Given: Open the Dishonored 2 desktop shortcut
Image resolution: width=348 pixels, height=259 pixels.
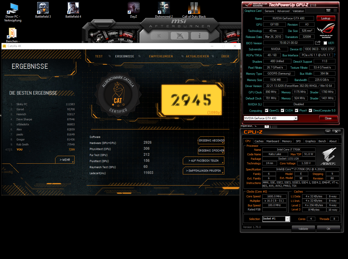Looking at the screenshot, I should click(x=164, y=10).
